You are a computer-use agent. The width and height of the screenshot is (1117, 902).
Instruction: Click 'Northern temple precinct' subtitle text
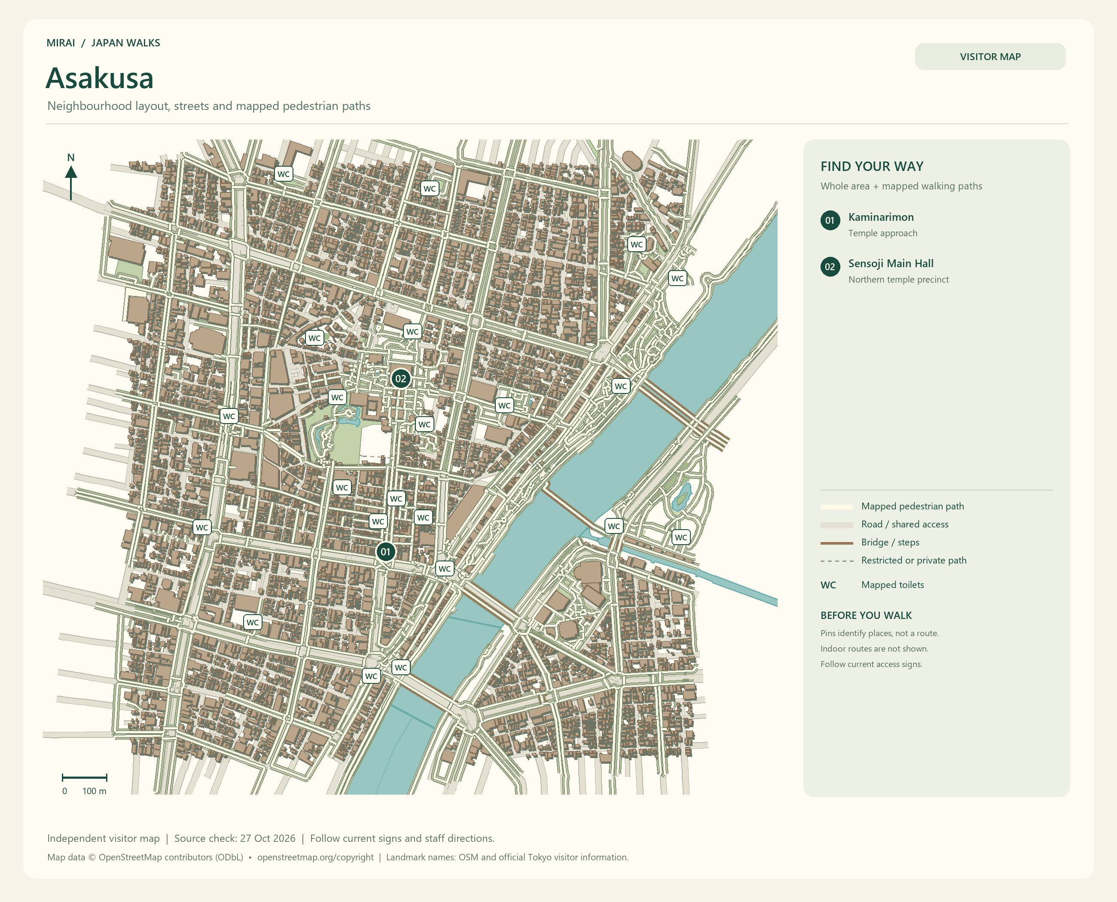click(898, 280)
